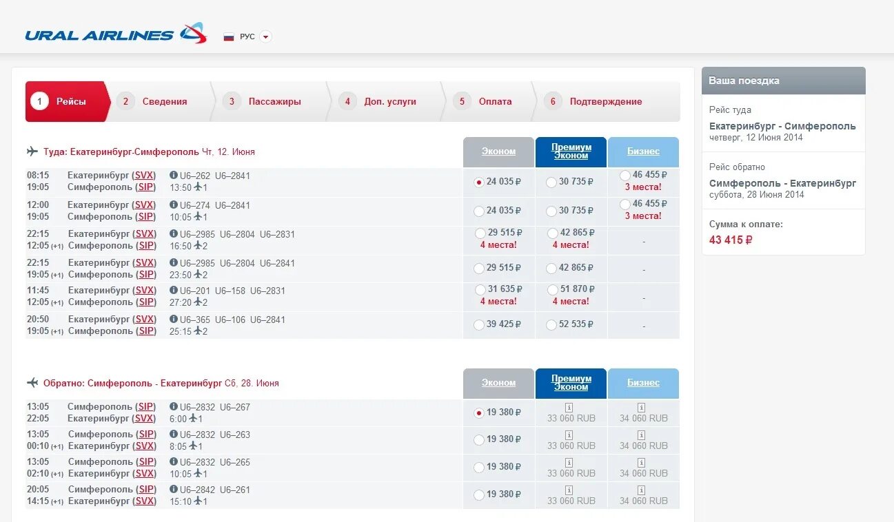Viewport: 894px width, 522px height.
Task: Click outbound plane icon beside Туда heading
Action: 32,152
